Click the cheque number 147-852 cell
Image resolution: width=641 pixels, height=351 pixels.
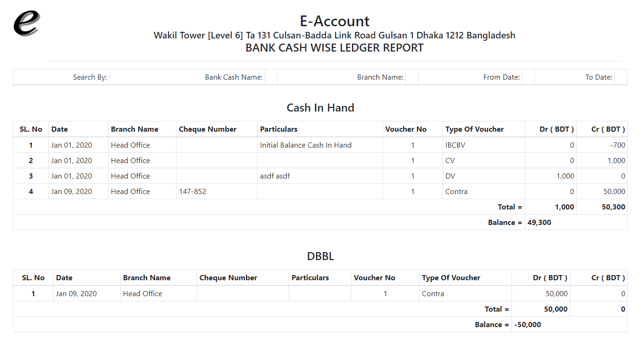pyautogui.click(x=192, y=192)
